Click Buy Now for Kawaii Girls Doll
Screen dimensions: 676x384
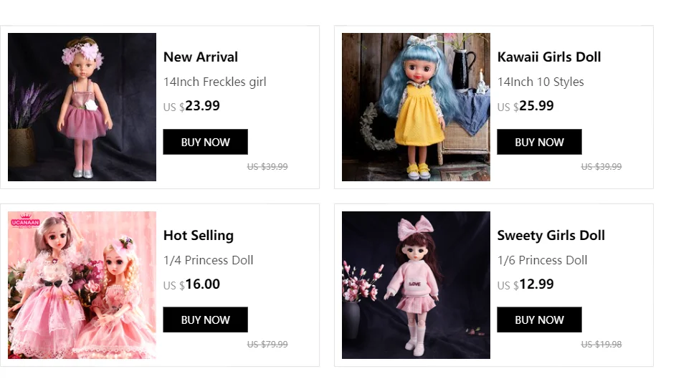[539, 142]
